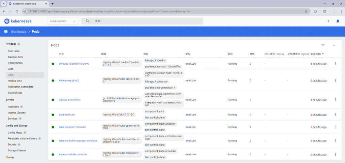The height and width of the screenshot is (163, 345).
Task: Open storage-provisioner pod link
Action: (70, 100)
